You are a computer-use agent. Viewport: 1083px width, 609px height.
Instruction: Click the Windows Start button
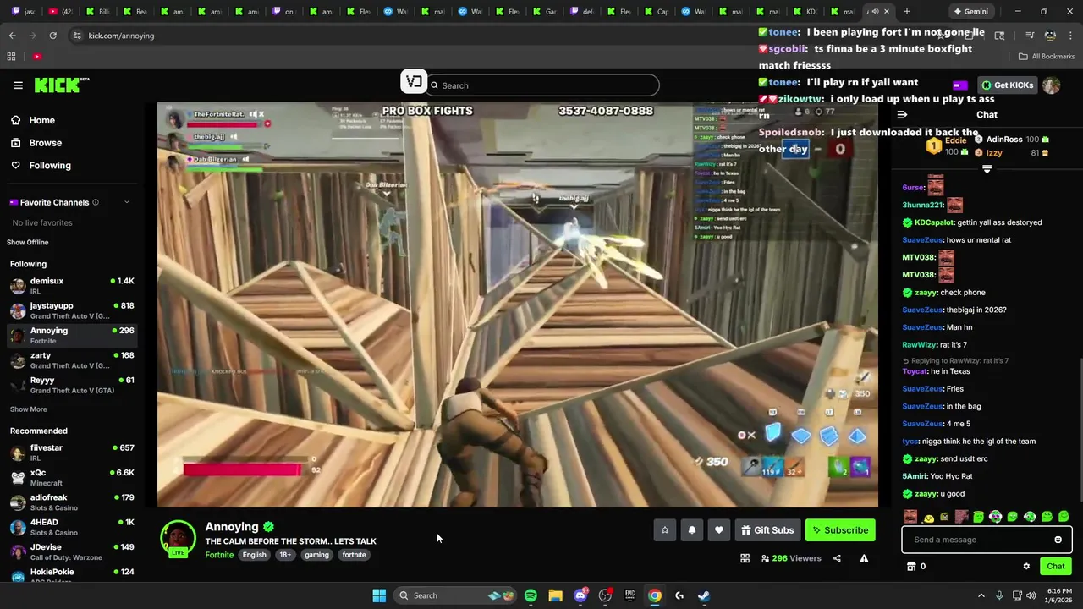point(379,595)
